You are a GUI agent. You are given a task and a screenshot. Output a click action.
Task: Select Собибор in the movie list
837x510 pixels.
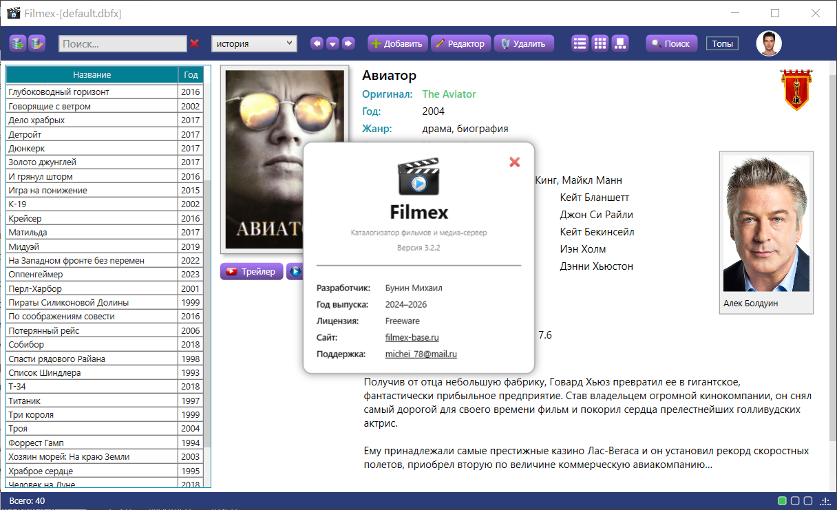(x=105, y=345)
